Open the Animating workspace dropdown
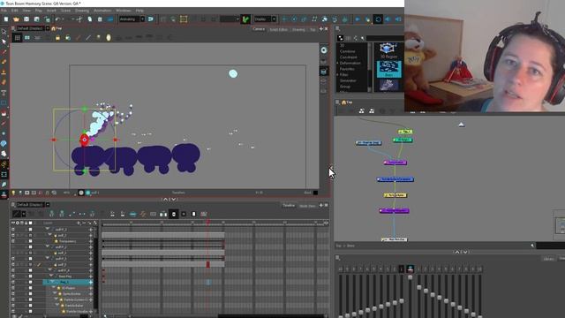The width and height of the screenshot is (565, 318). 142,19
